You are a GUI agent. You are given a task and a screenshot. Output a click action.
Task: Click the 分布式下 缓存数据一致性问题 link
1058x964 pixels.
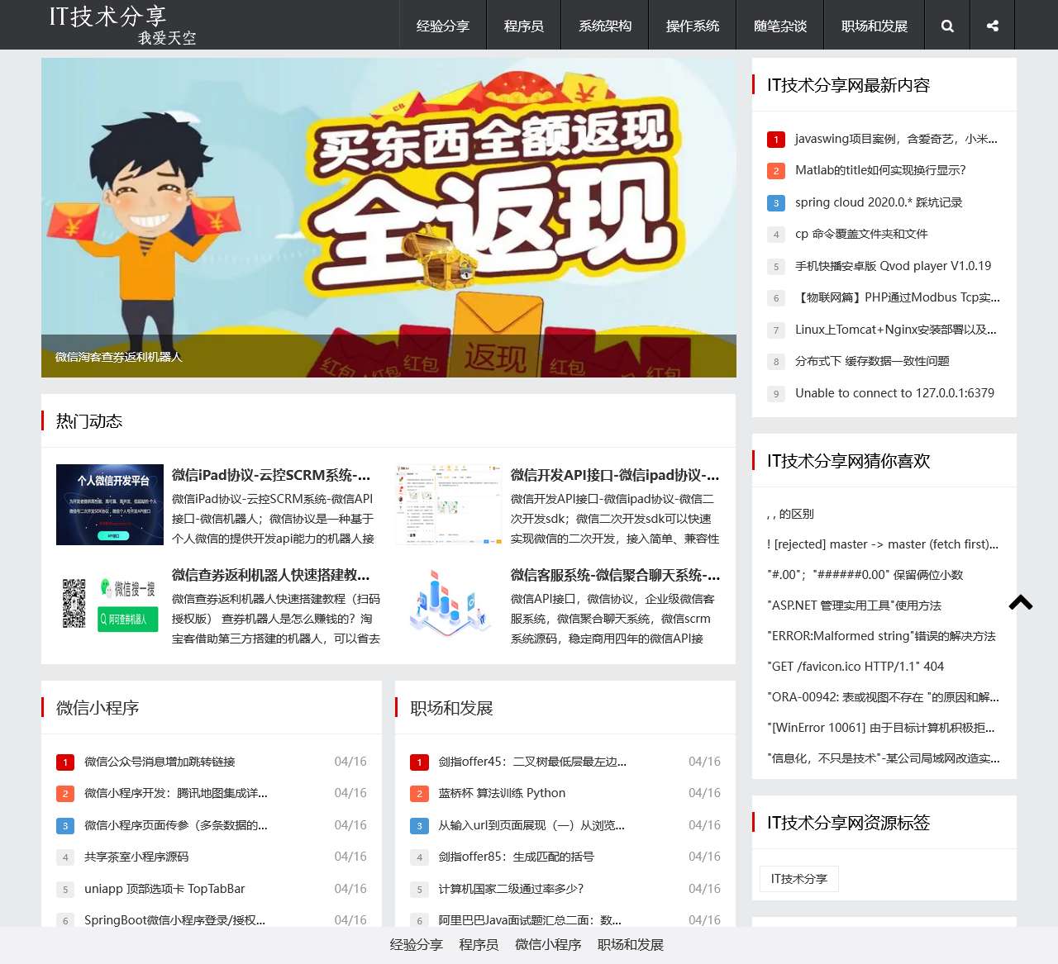click(872, 361)
